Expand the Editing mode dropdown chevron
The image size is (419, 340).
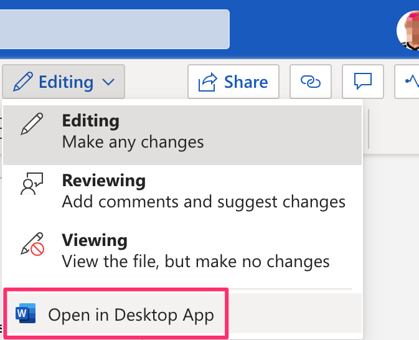pyautogui.click(x=108, y=82)
